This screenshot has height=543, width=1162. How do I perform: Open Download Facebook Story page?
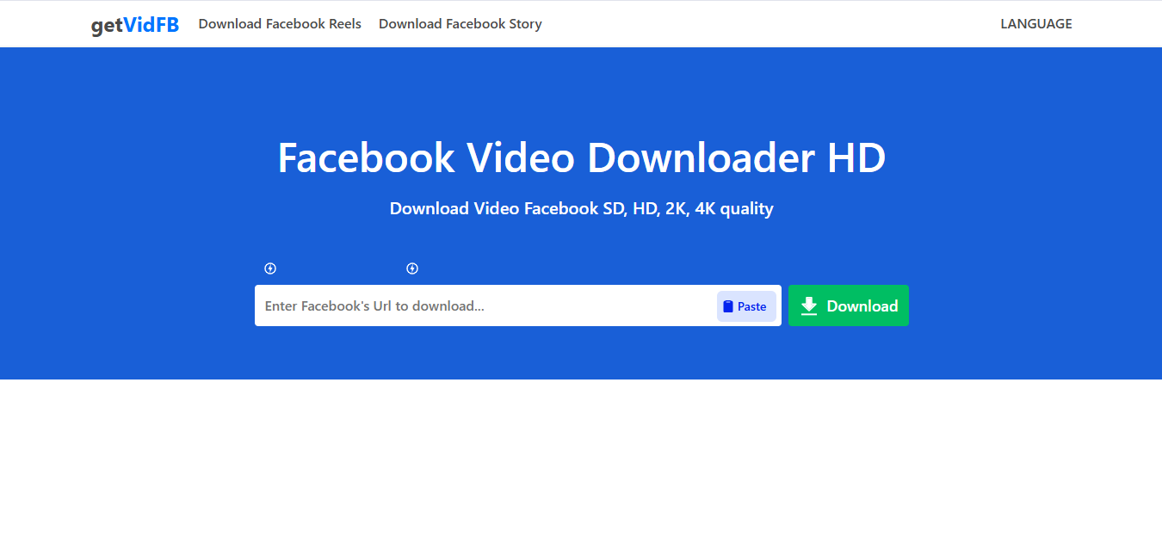[x=460, y=24]
